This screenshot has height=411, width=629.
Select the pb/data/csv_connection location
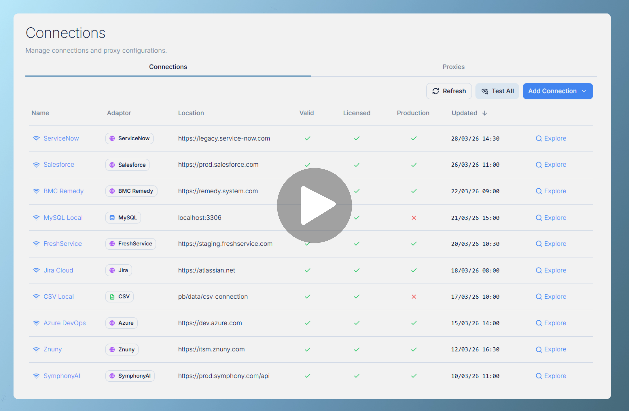point(213,297)
